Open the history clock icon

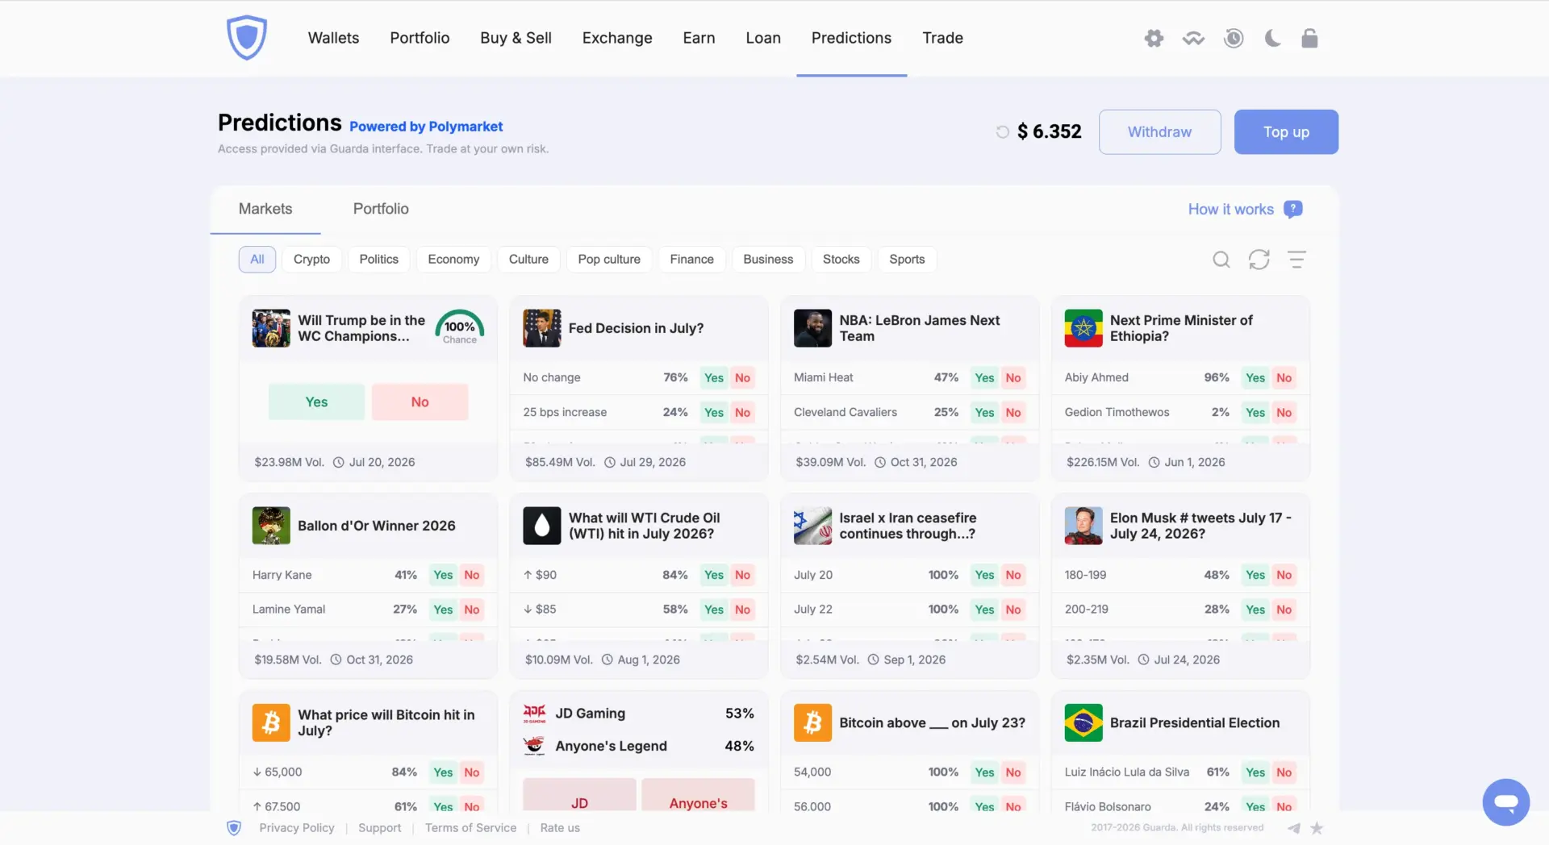1233,38
